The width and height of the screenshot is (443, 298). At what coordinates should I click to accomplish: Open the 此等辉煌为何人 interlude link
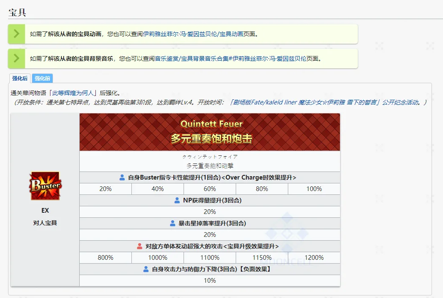coord(72,93)
